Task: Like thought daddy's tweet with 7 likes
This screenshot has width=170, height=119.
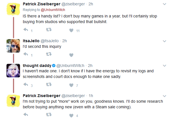Action: (71, 85)
